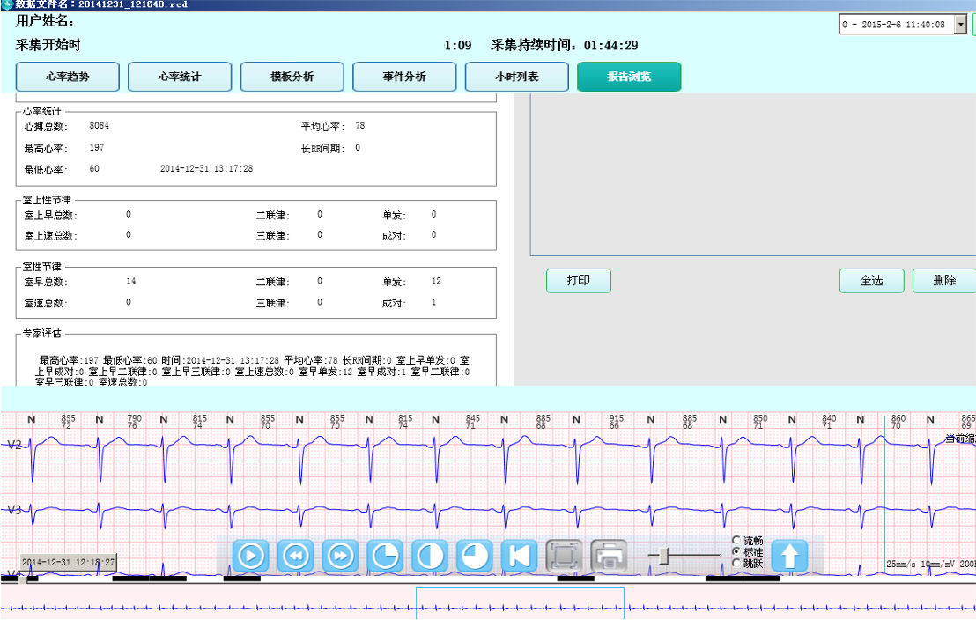Click the application icon in title bar
The width and height of the screenshot is (976, 620).
coord(7,4)
